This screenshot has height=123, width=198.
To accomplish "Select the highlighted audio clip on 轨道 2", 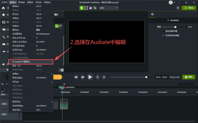I will [x=64, y=104].
